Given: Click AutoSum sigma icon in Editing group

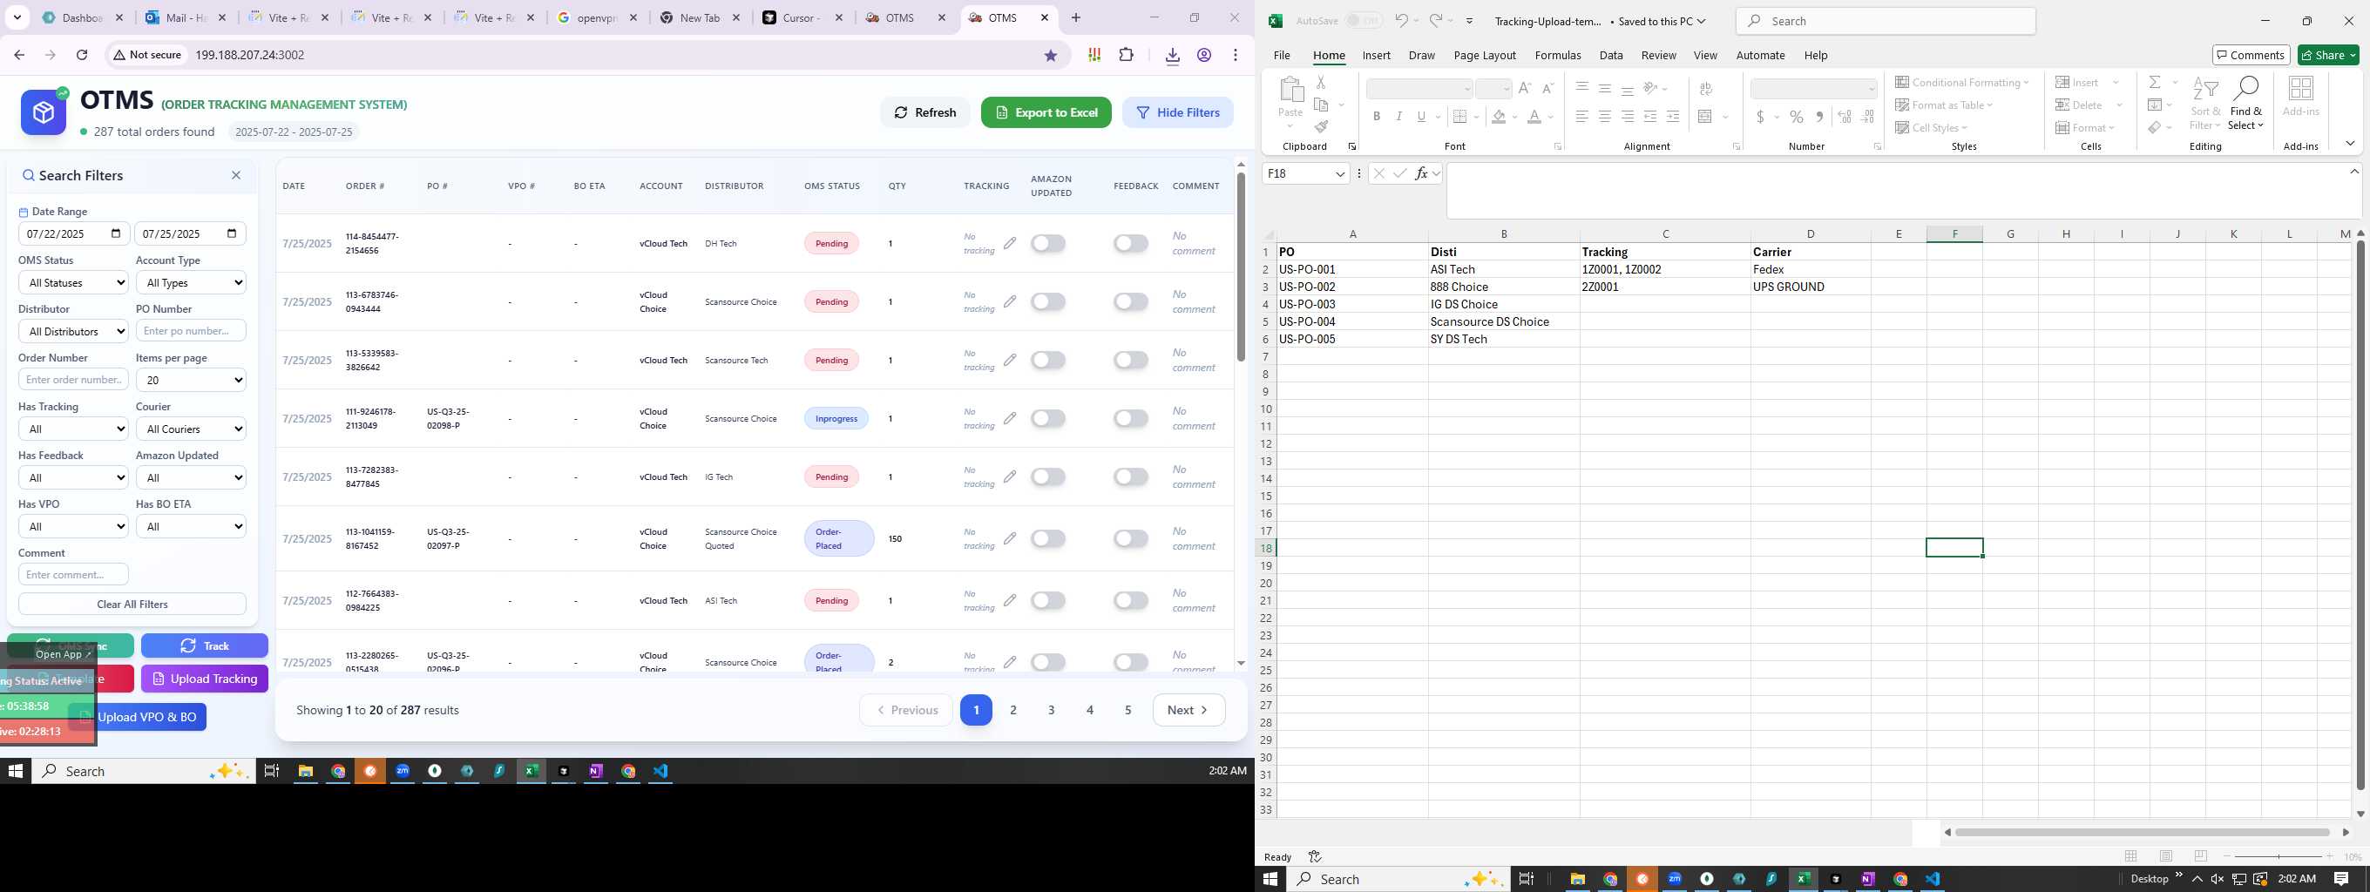Looking at the screenshot, I should (2155, 82).
